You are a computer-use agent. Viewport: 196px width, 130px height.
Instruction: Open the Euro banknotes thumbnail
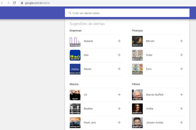pos(137,69)
